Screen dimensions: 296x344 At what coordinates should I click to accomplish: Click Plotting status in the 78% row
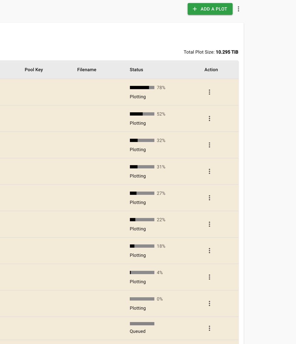pos(138,97)
